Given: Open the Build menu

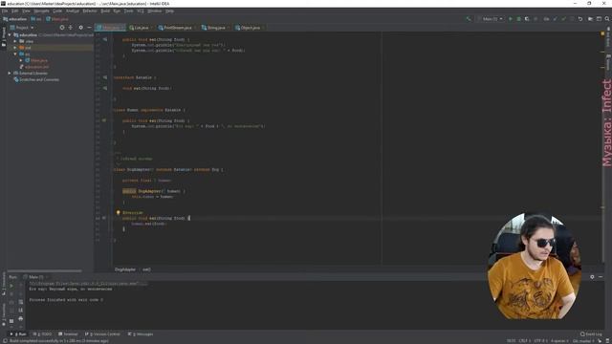Looking at the screenshot, I should [x=105, y=11].
